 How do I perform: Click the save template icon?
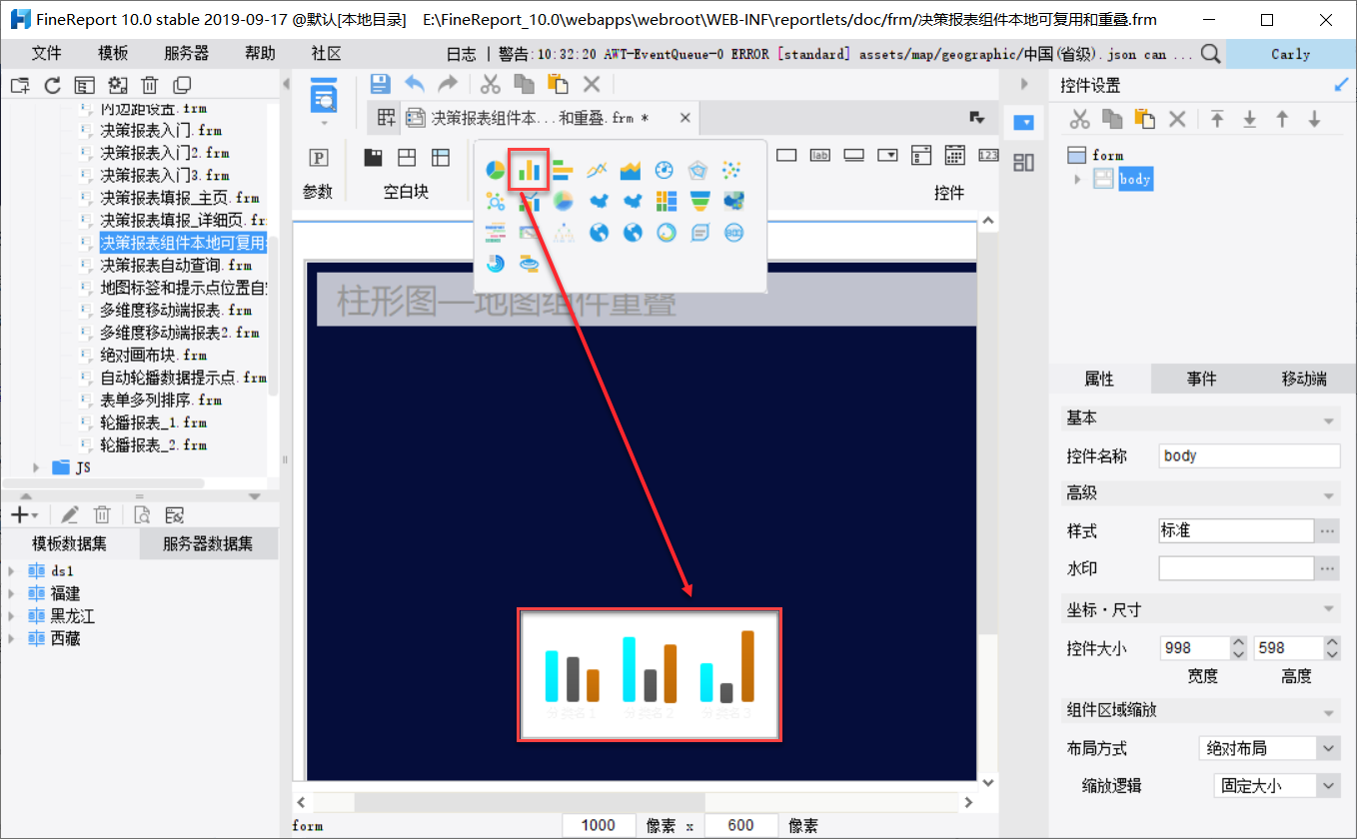click(x=380, y=85)
